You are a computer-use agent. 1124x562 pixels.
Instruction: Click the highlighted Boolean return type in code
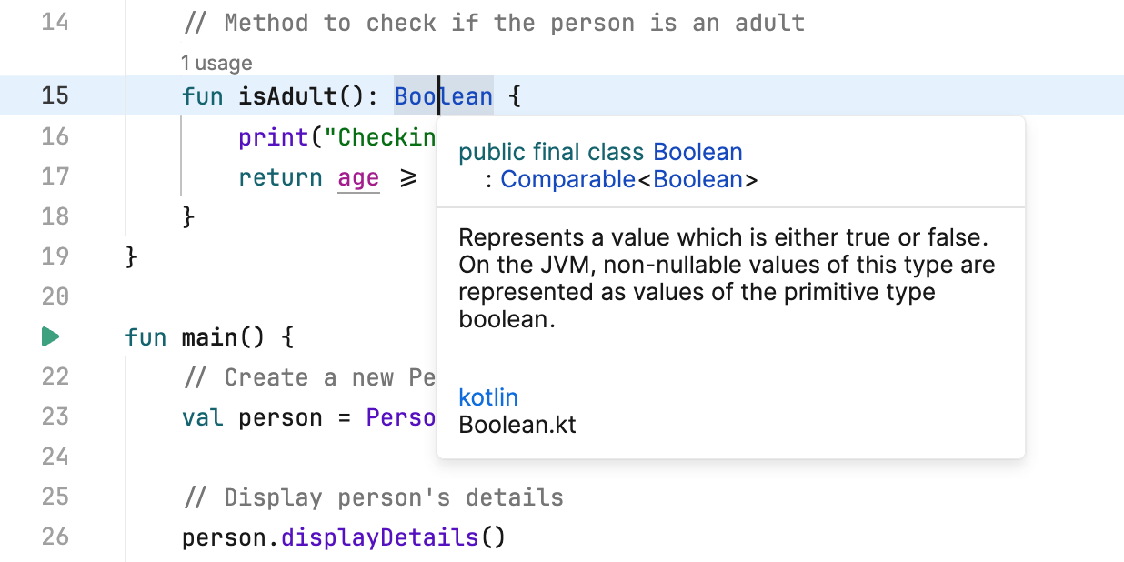(443, 96)
